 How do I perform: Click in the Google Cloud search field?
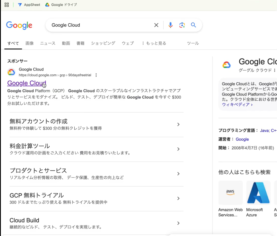pyautogui.click(x=101, y=25)
